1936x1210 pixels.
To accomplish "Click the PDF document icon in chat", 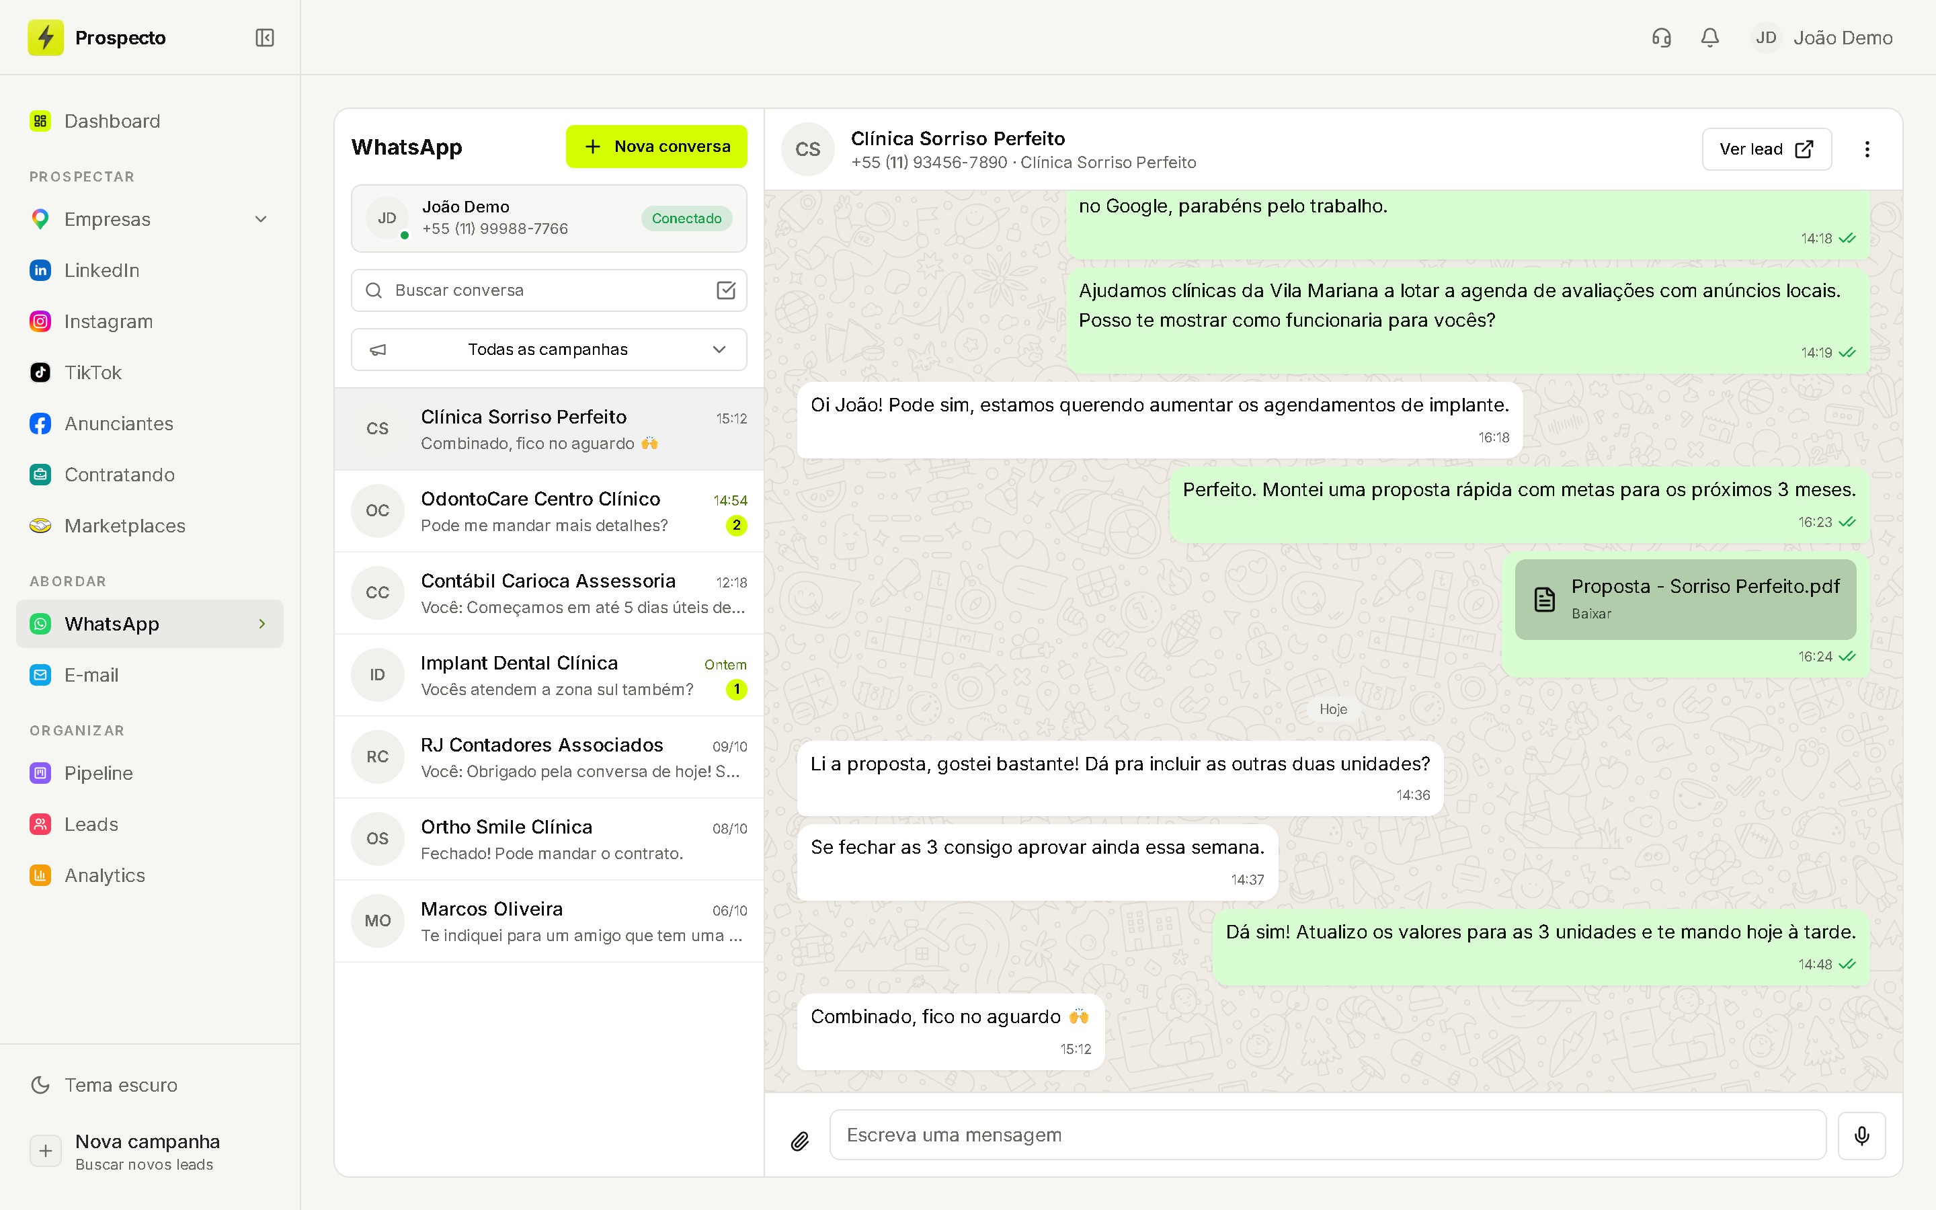I will coord(1544,598).
